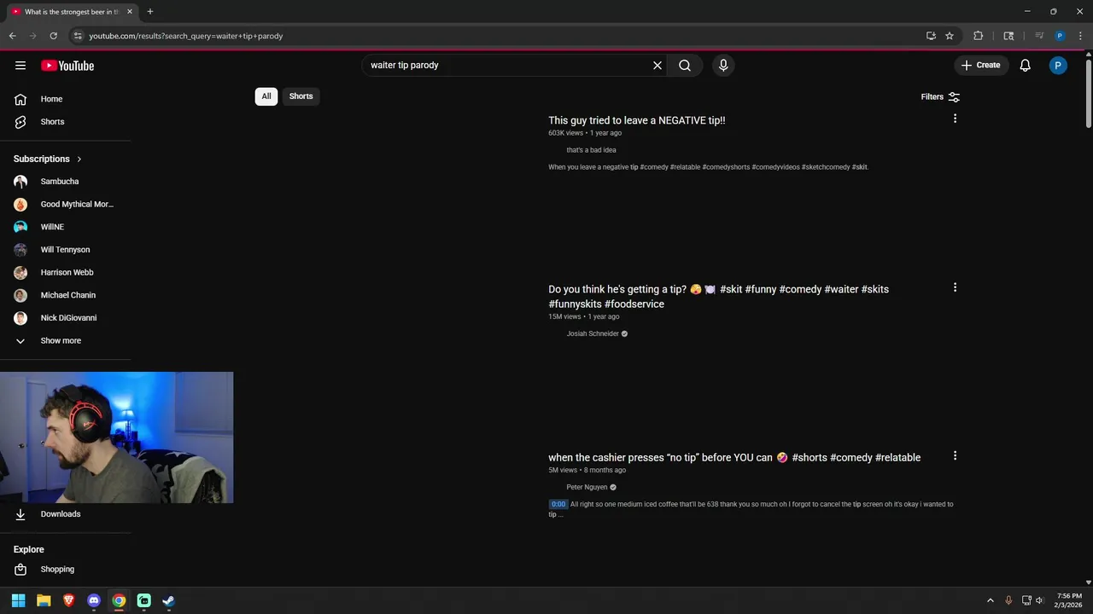Install app icon in address bar

coord(931,36)
